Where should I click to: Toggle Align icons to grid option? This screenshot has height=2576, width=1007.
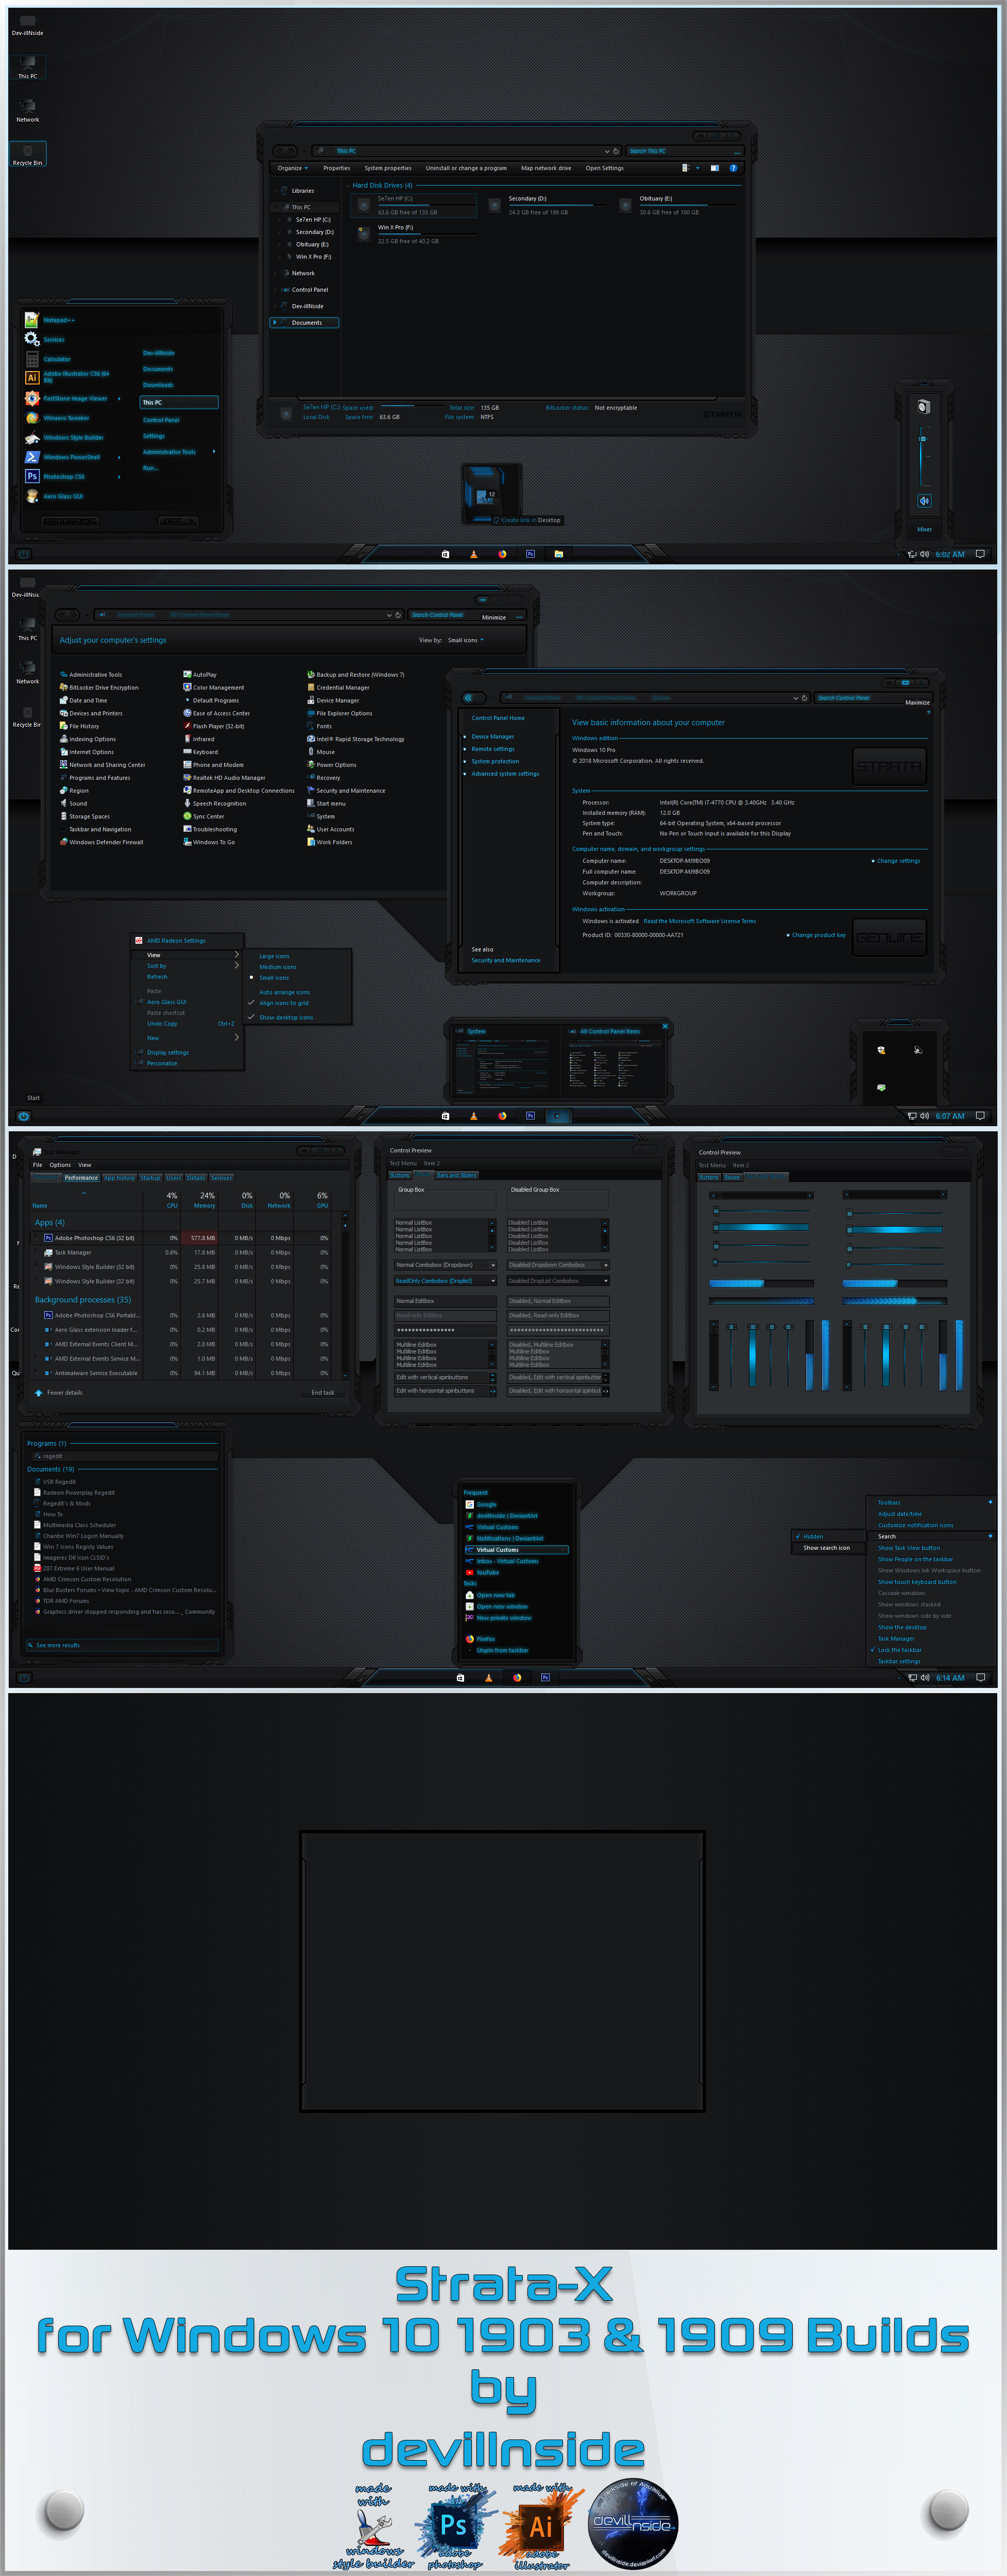point(284,1003)
